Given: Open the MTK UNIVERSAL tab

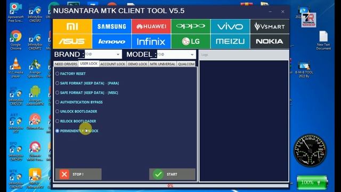Looking at the screenshot, I should [163, 64].
